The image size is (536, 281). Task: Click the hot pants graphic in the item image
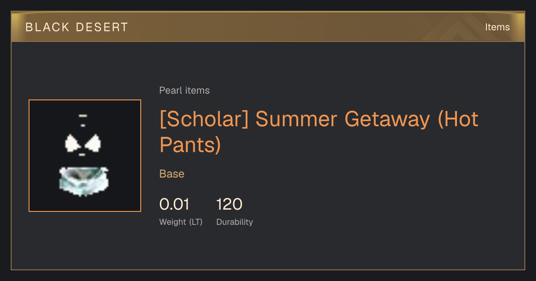click(84, 181)
